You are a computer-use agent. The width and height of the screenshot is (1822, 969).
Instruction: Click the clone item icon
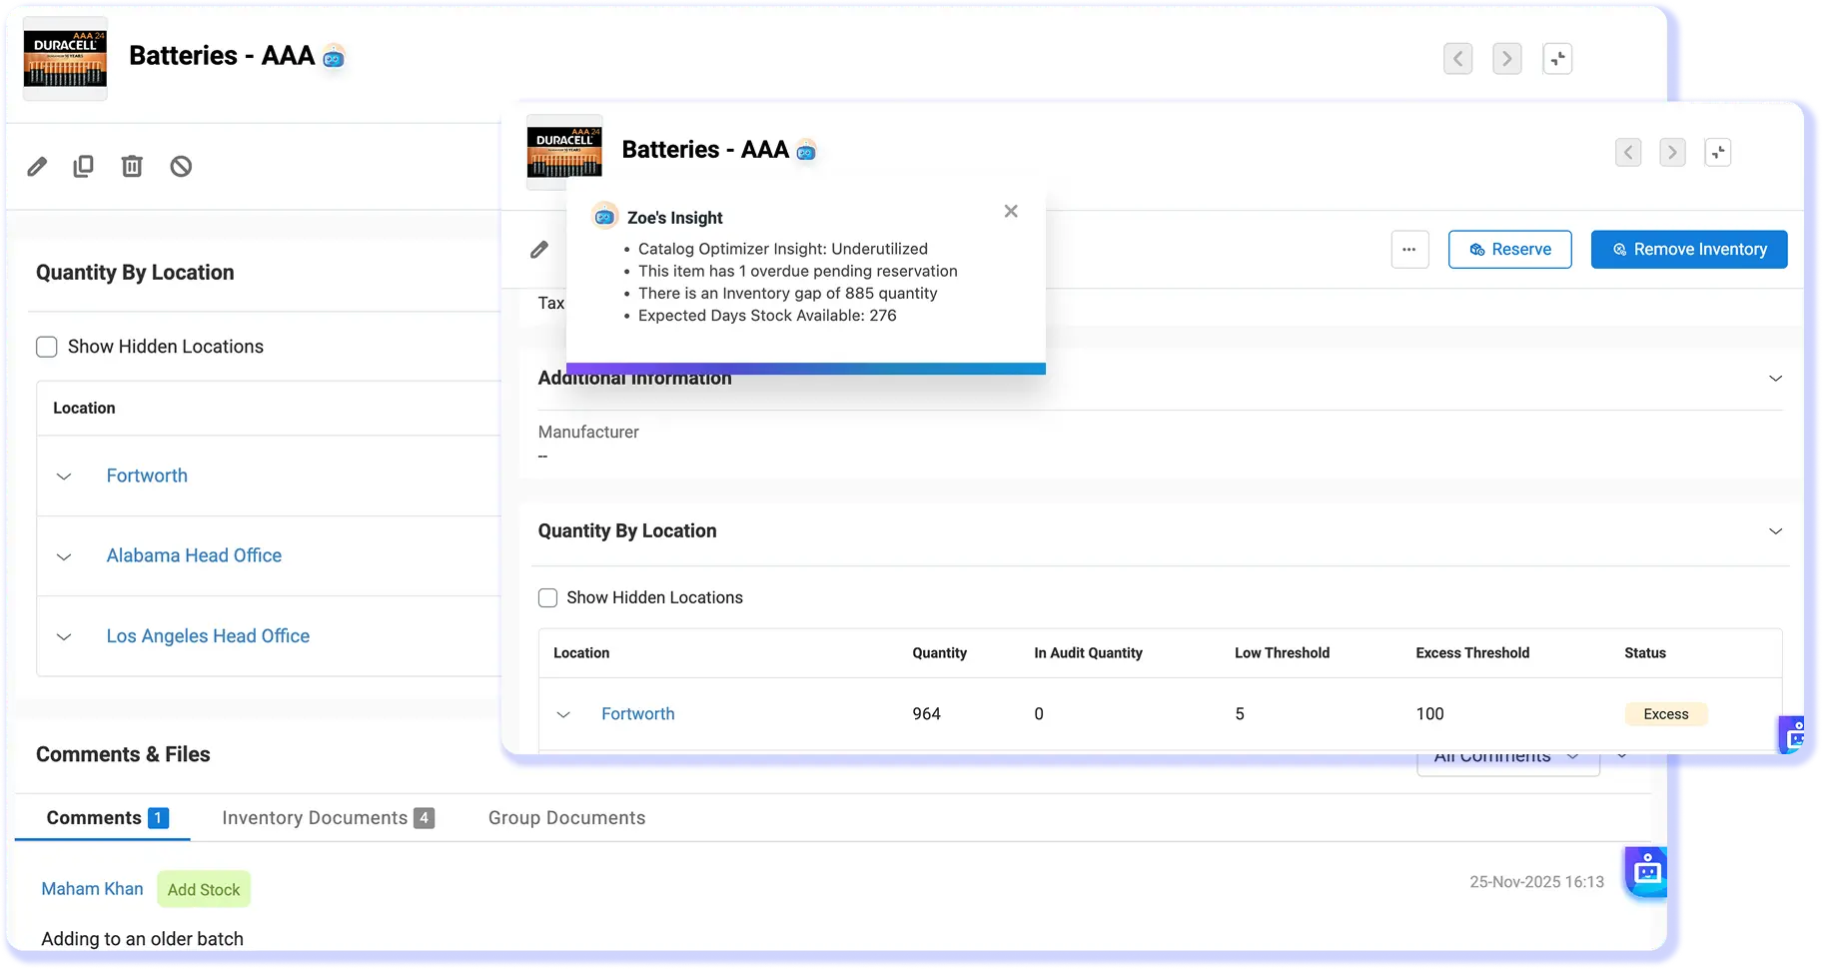(84, 166)
